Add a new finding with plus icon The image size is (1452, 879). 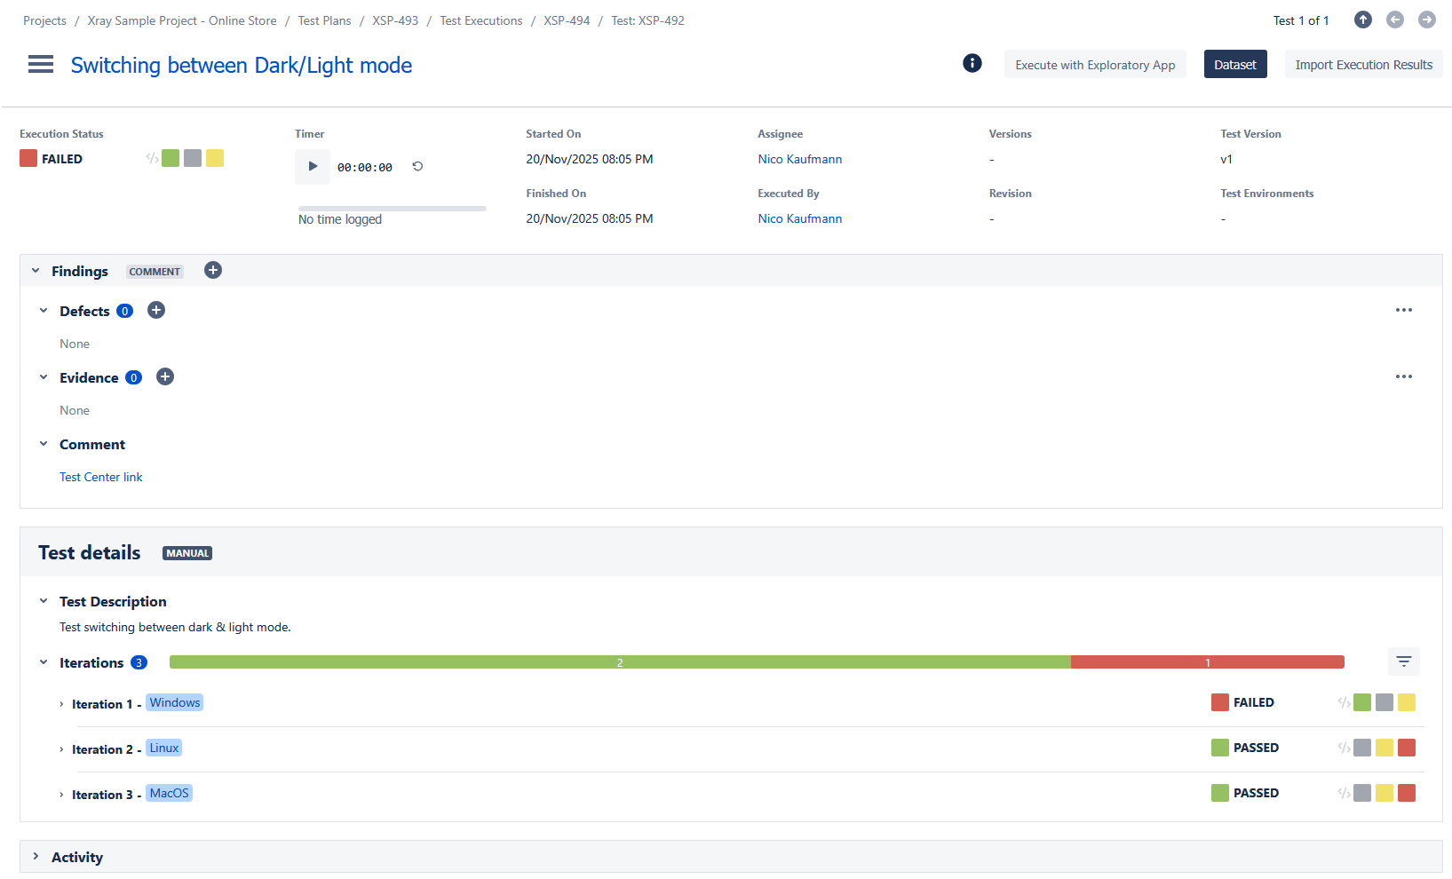pos(213,271)
